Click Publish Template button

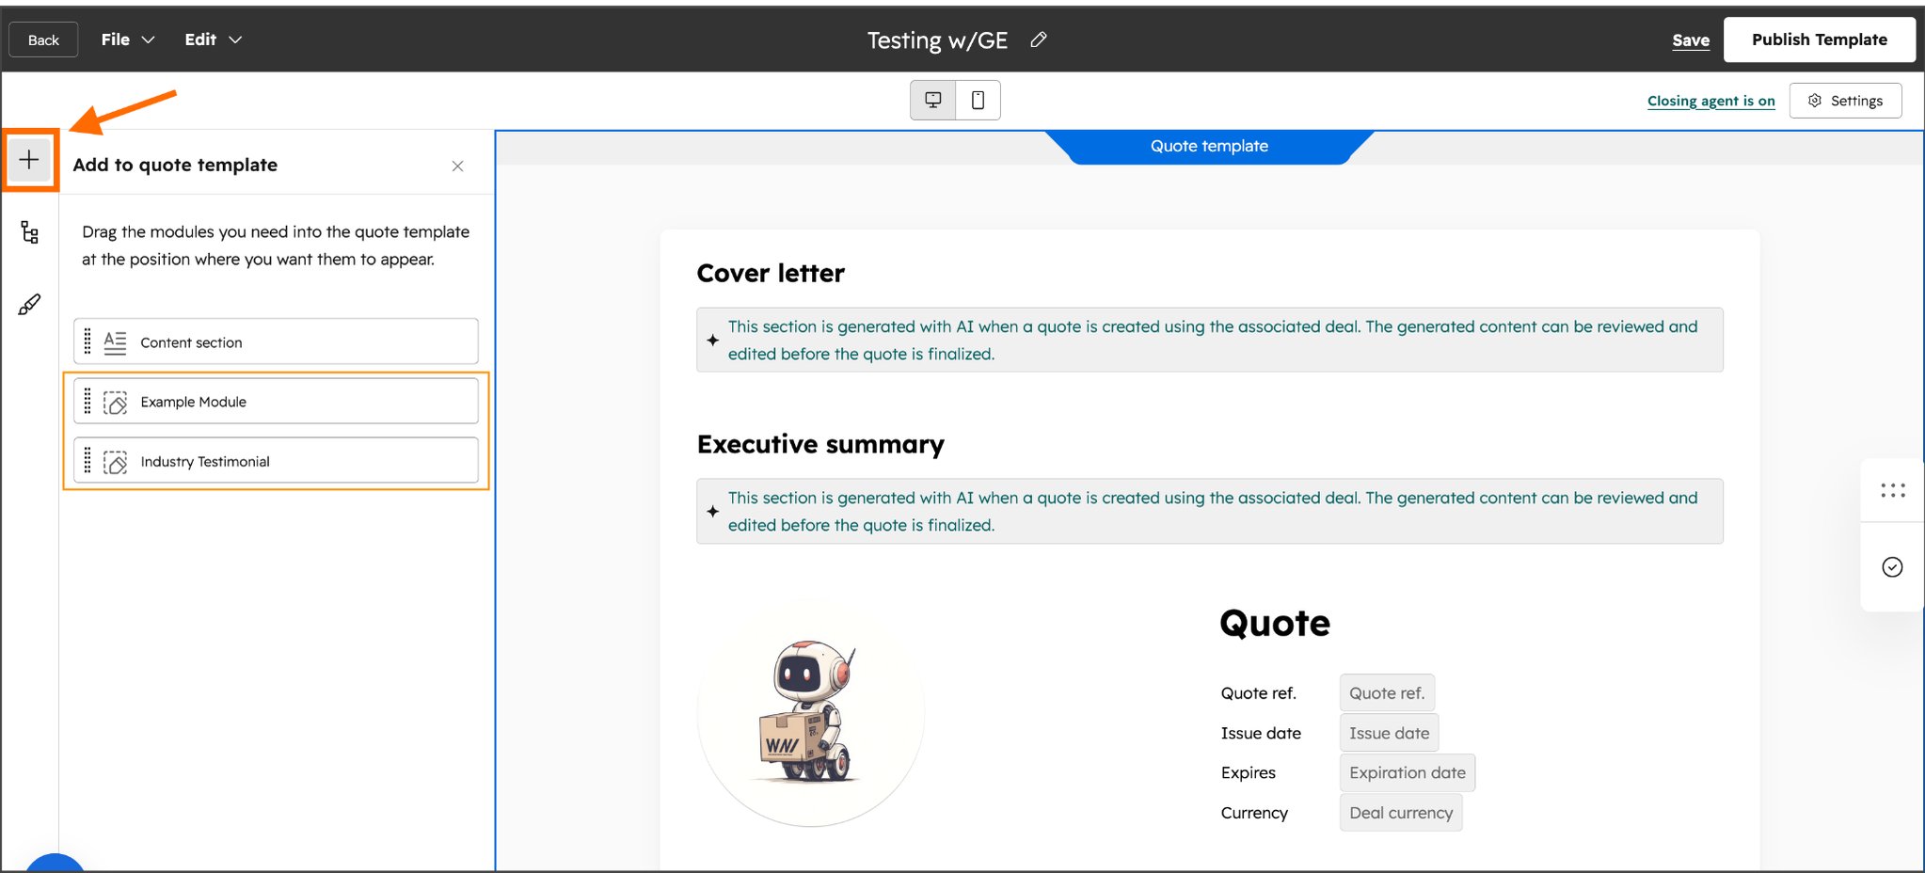[1820, 40]
